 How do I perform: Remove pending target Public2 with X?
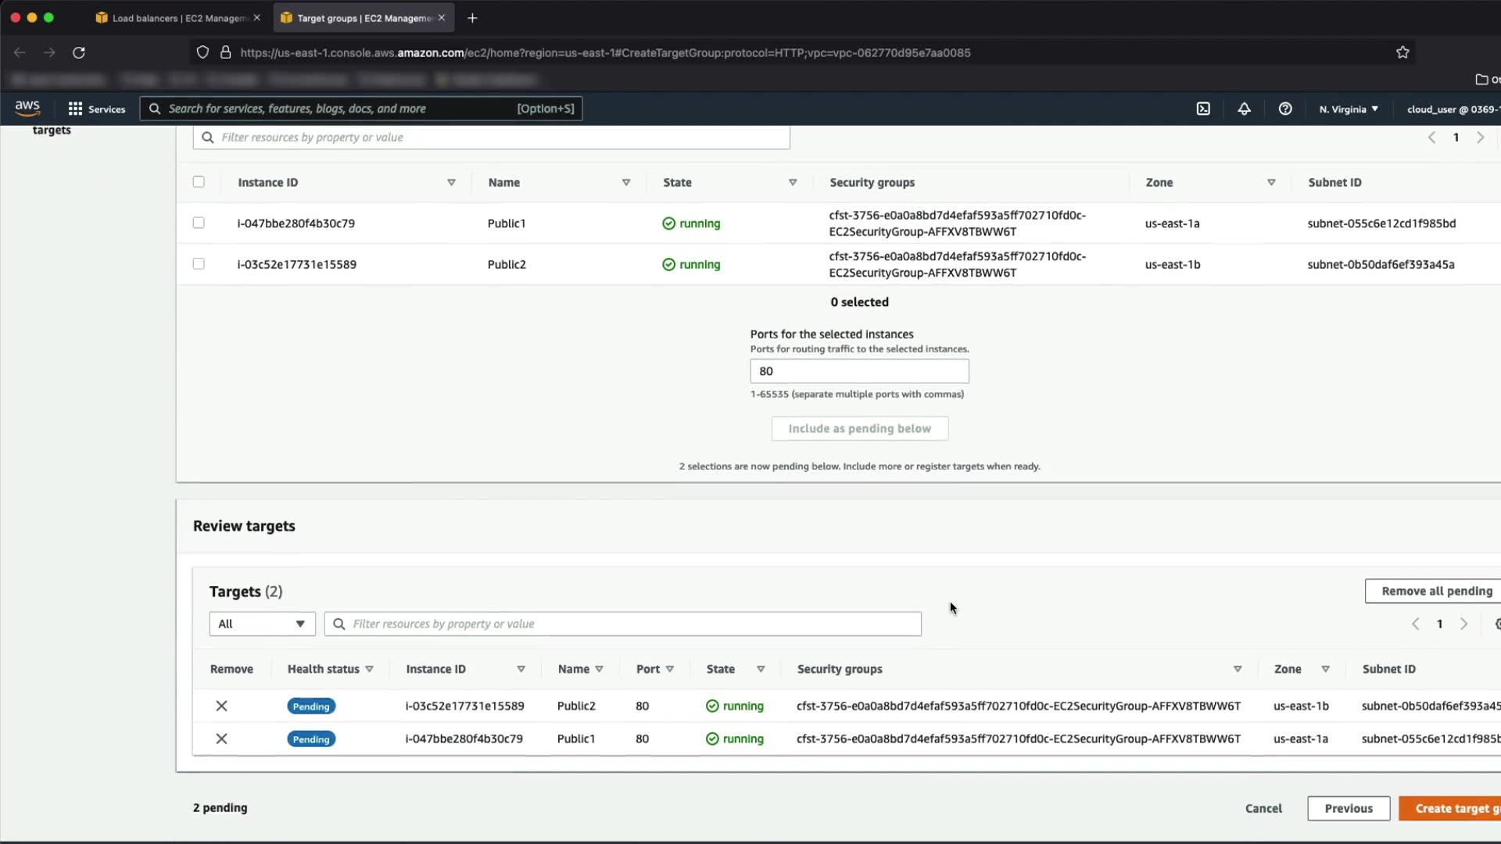[221, 706]
